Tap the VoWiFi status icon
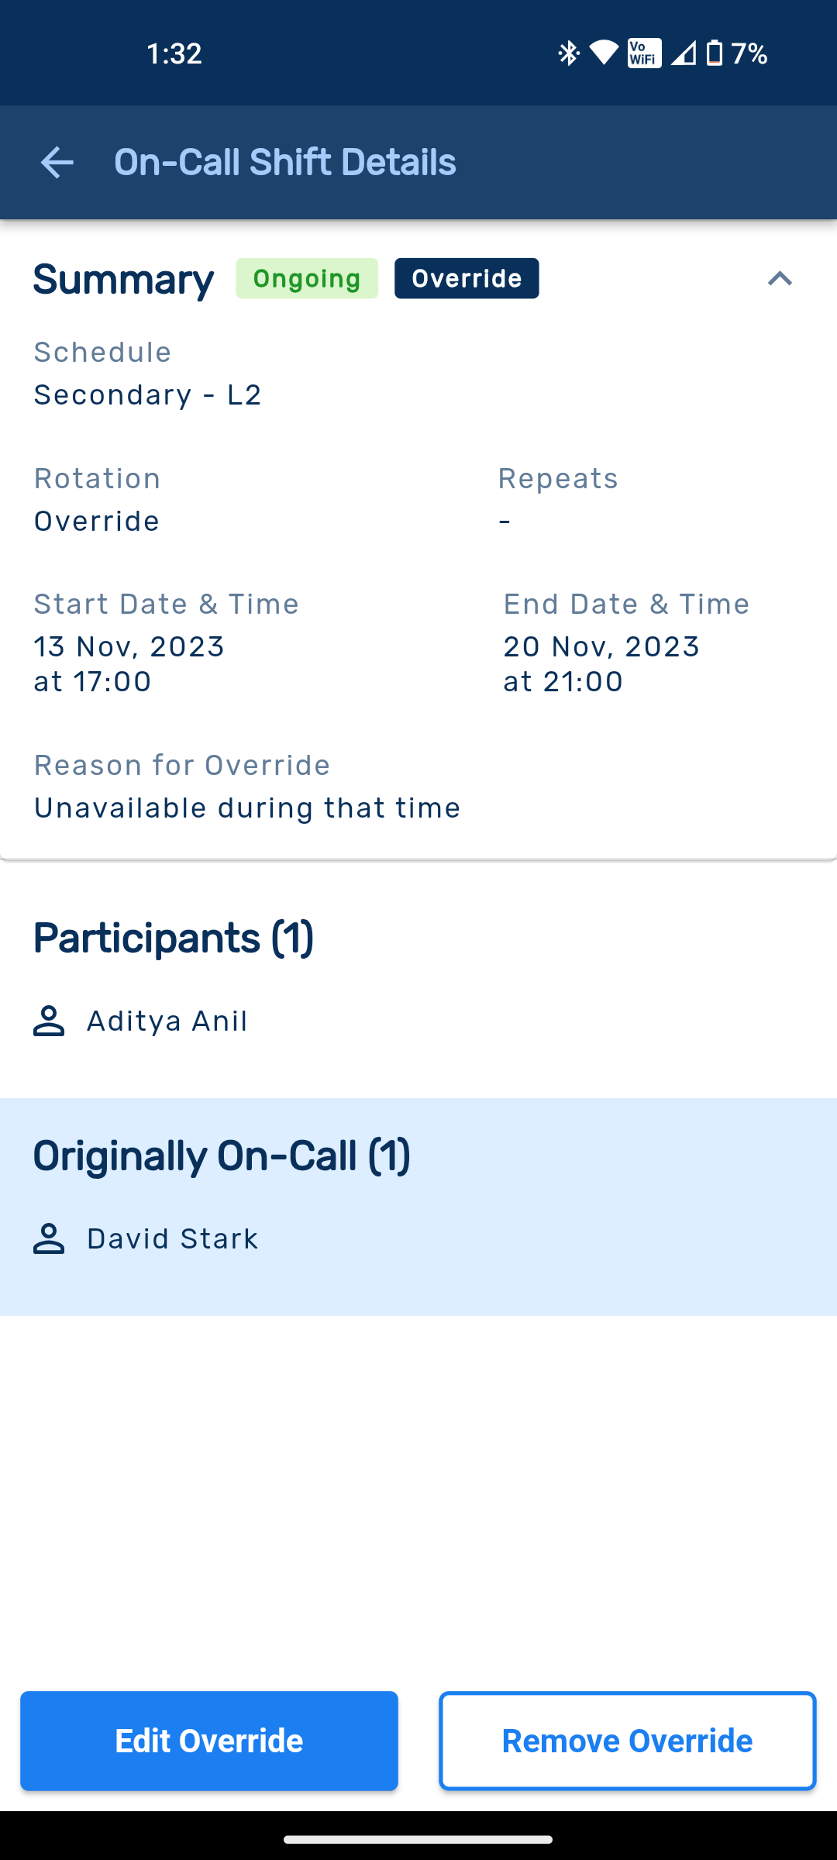Screen dimensions: 837x1860 coord(644,53)
